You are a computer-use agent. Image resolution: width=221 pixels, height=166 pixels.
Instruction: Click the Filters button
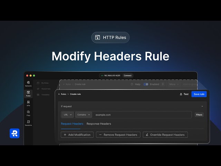(x=199, y=115)
